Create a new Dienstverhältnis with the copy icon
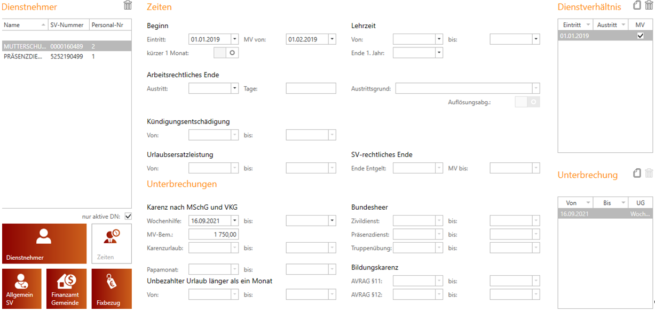655x313 pixels. [x=637, y=5]
